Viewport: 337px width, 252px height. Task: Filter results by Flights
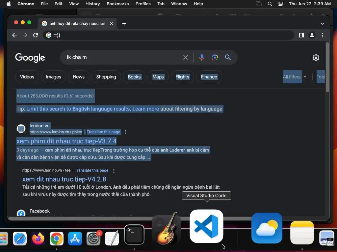pyautogui.click(x=182, y=77)
